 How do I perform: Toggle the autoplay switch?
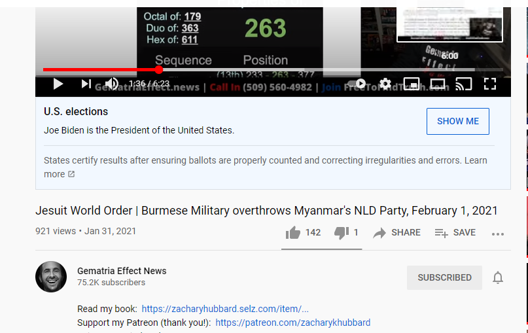click(x=357, y=84)
